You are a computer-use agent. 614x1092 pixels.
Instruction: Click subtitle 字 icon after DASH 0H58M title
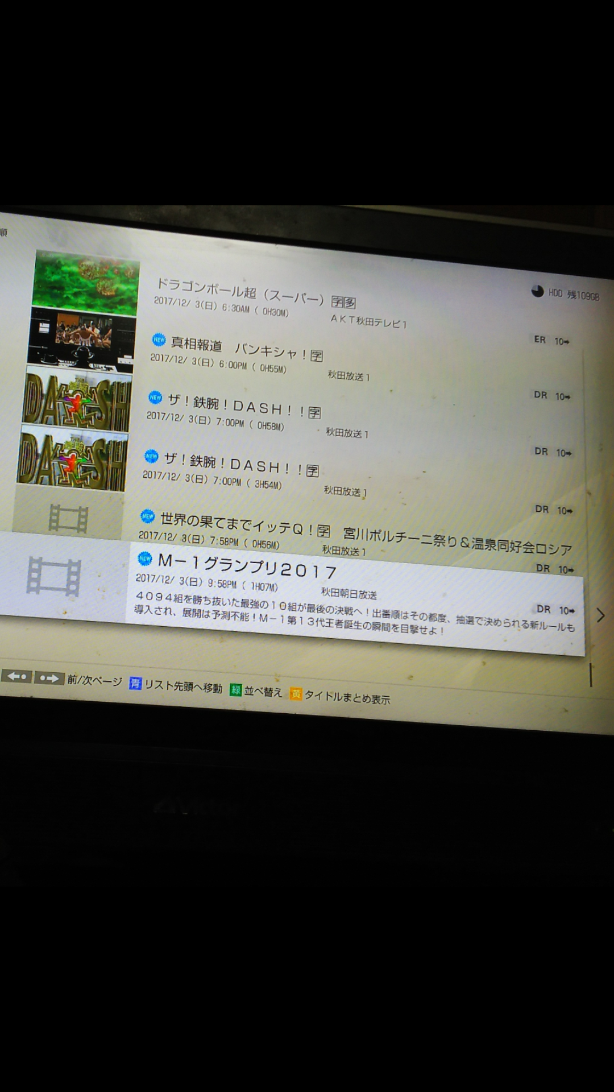coord(314,412)
